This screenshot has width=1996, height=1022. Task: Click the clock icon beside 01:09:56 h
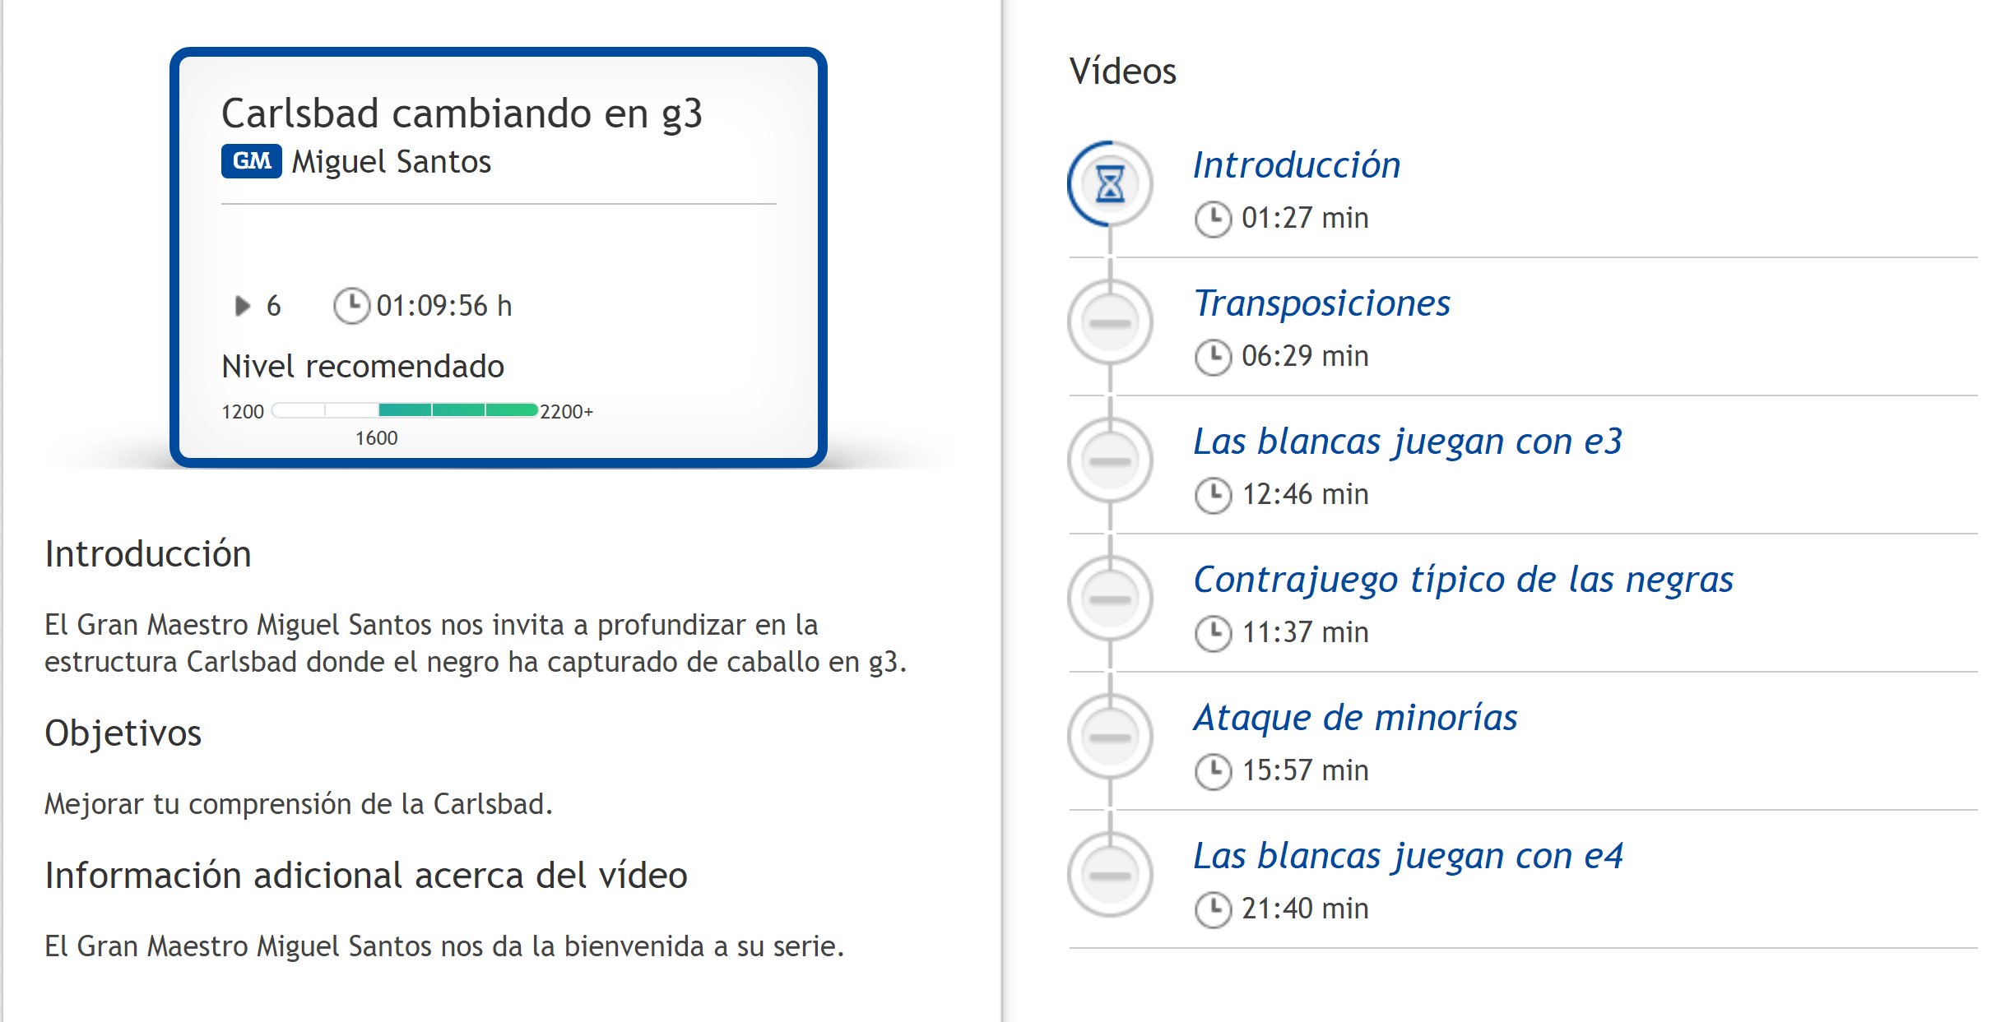pos(351,306)
